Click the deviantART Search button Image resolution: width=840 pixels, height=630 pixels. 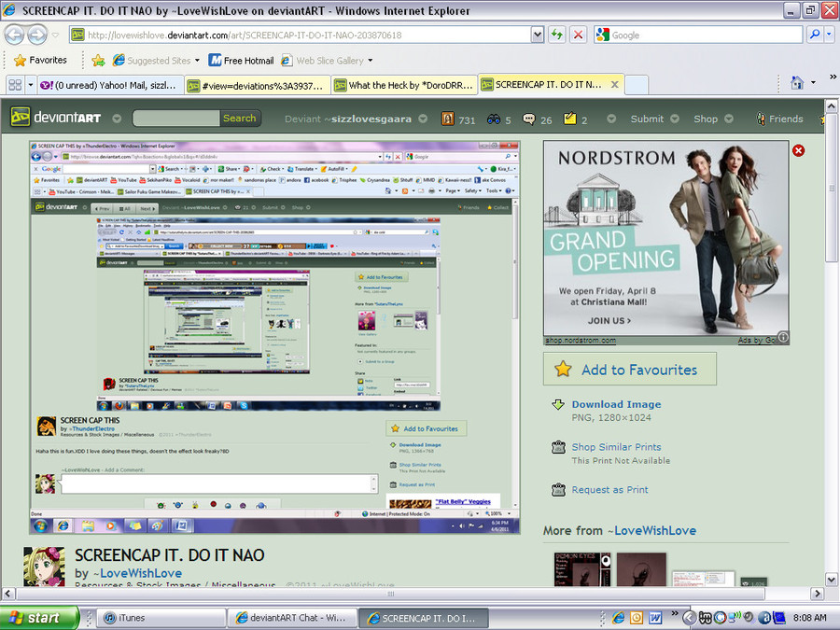tap(240, 118)
